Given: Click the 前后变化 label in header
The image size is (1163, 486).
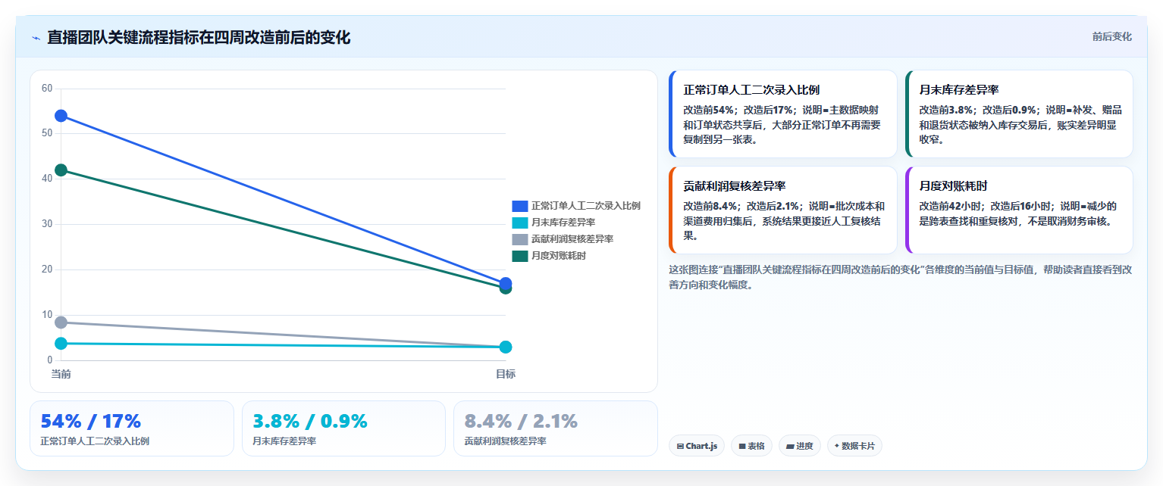Looking at the screenshot, I should click(x=1111, y=36).
